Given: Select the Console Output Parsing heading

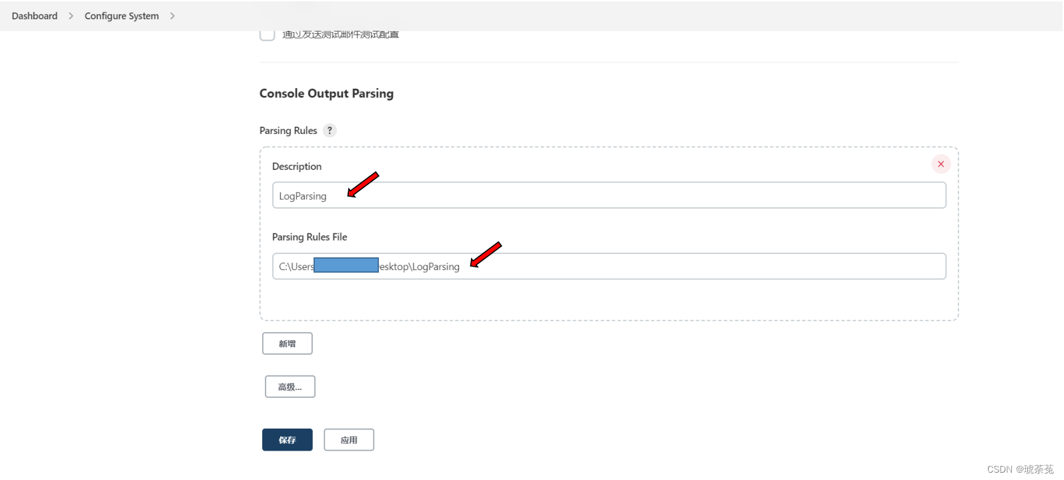Looking at the screenshot, I should coord(326,93).
